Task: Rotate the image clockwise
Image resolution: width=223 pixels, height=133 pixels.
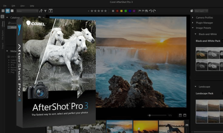Action: [x=154, y=11]
